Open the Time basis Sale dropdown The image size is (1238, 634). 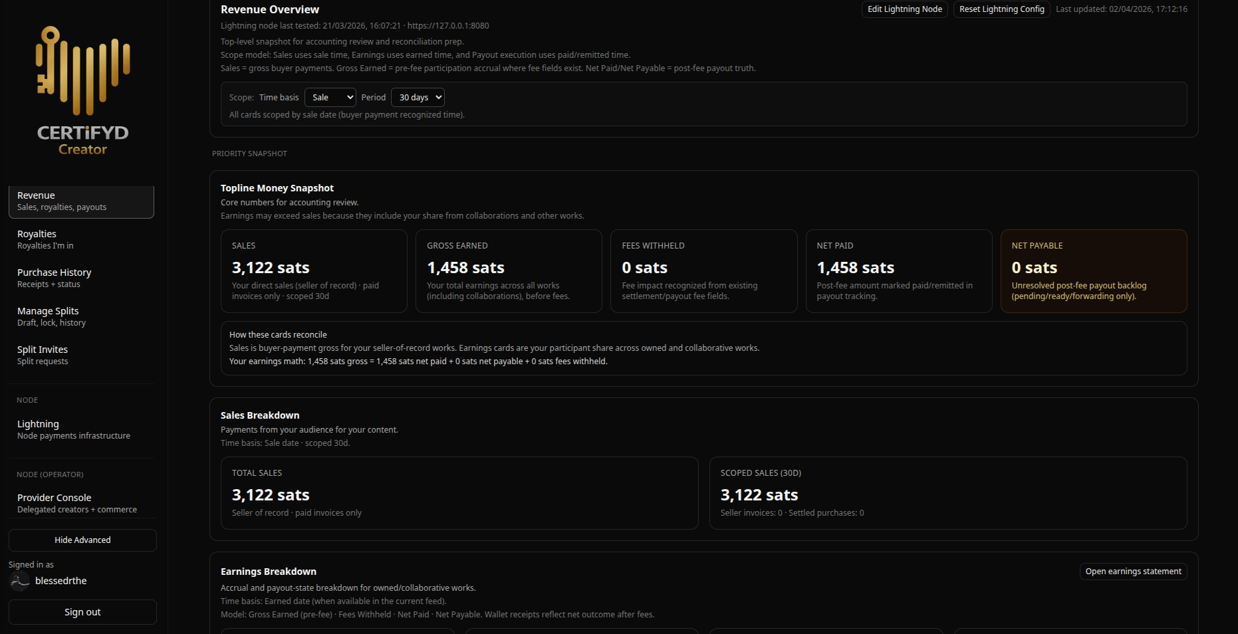pyautogui.click(x=330, y=98)
